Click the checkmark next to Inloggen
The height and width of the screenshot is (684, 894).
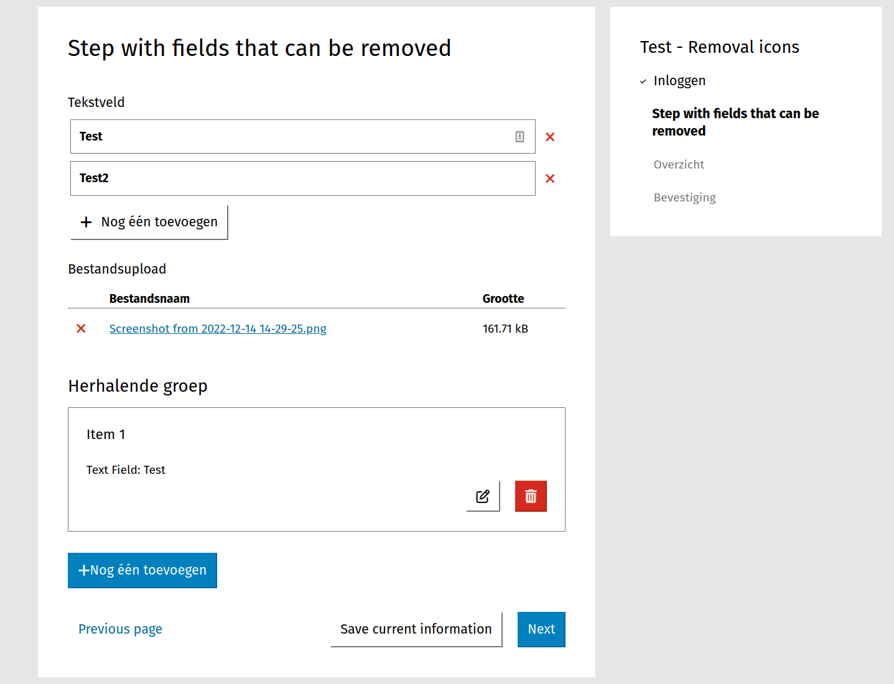coord(643,81)
